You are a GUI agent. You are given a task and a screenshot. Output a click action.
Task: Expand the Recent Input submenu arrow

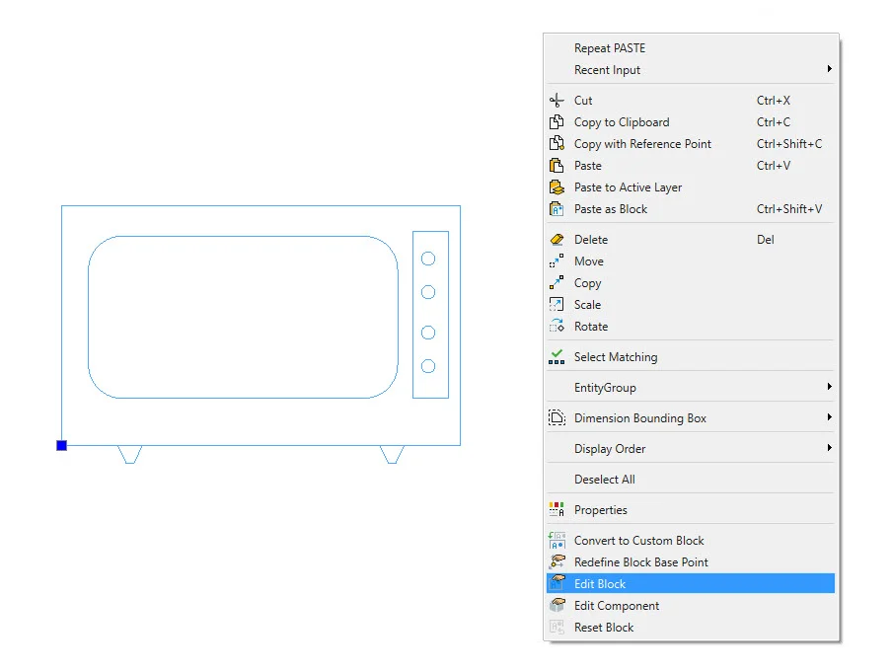829,70
